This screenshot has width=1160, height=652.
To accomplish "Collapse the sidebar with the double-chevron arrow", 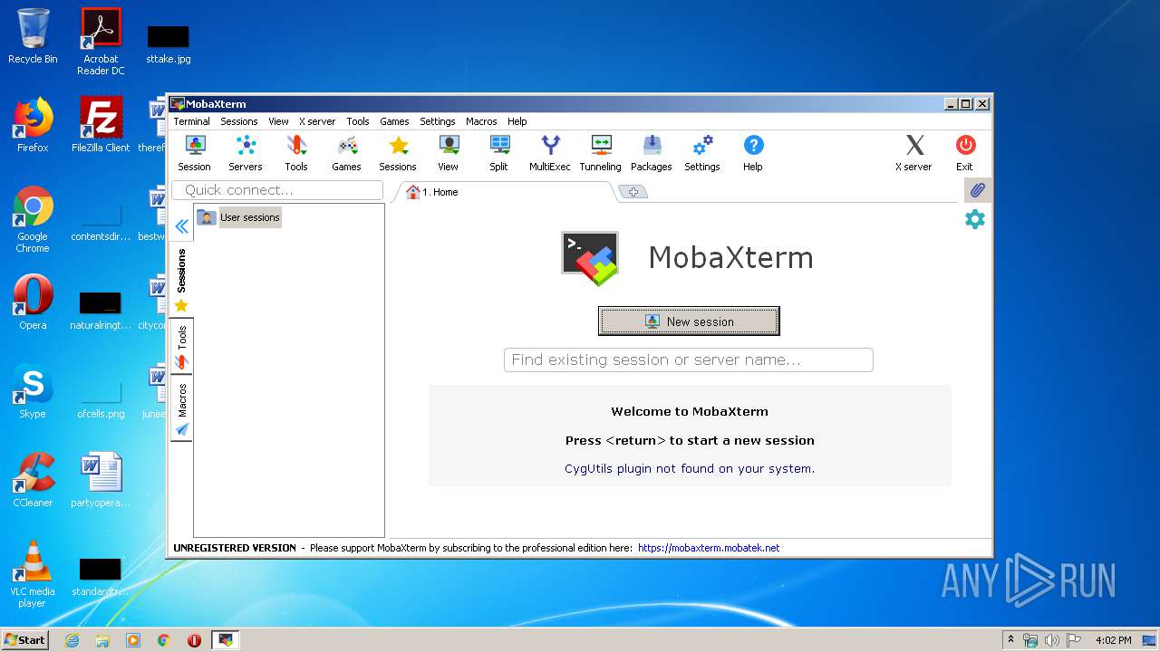I will 182,226.
